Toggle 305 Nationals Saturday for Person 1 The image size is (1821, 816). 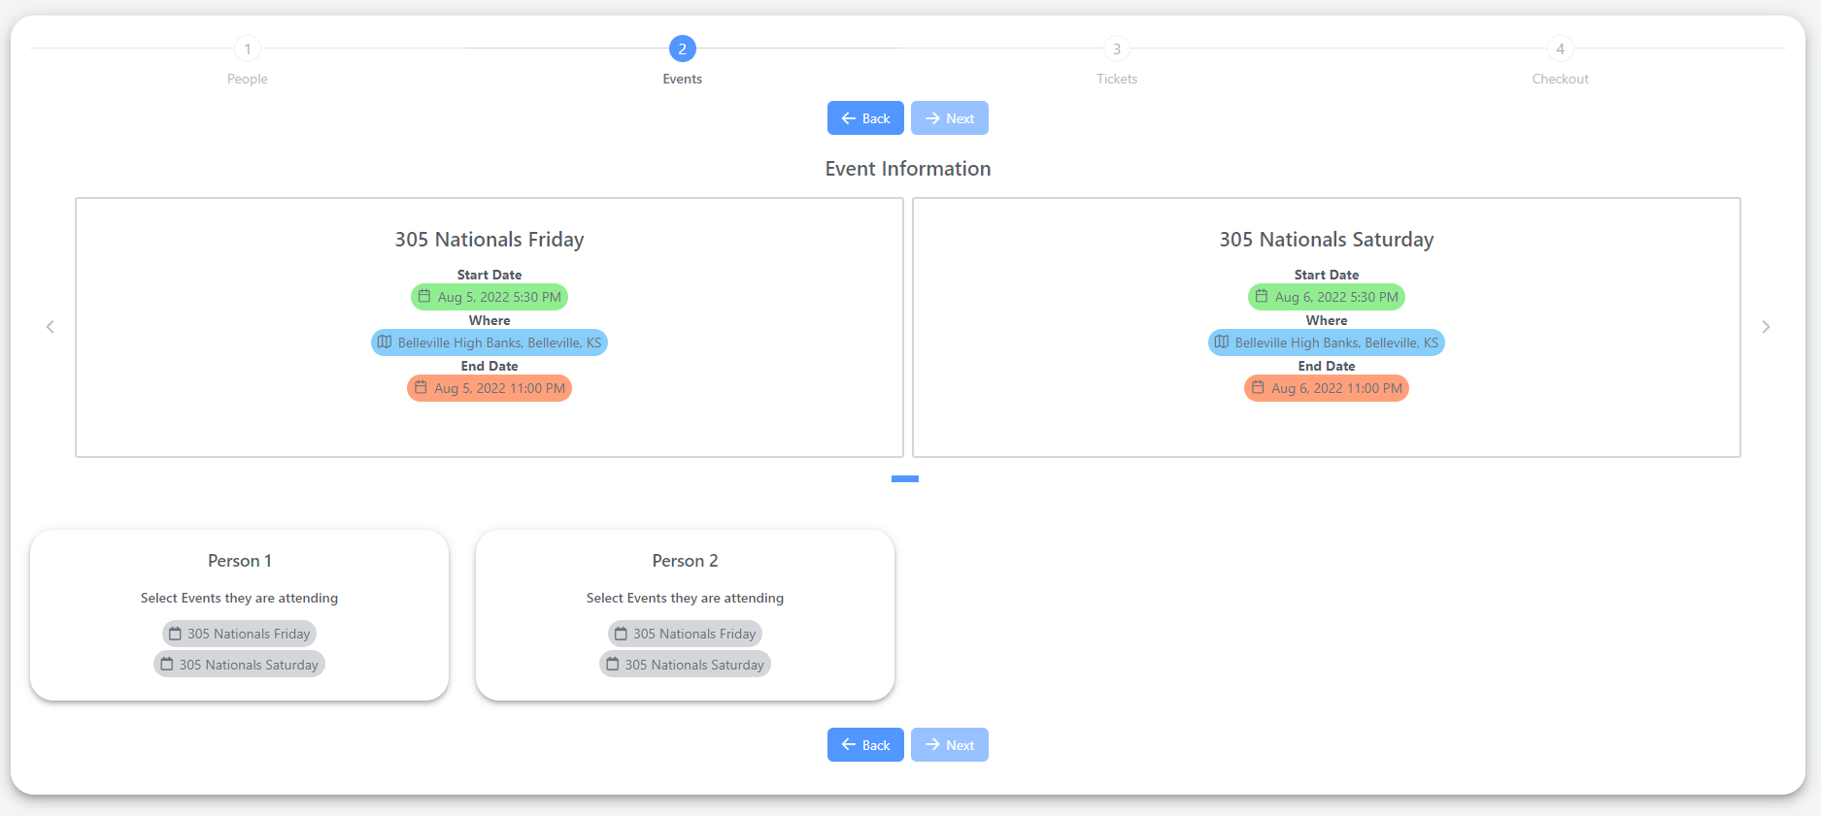click(x=239, y=665)
